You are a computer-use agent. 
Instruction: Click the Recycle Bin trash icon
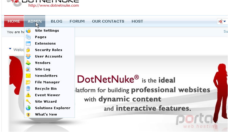(28, 89)
